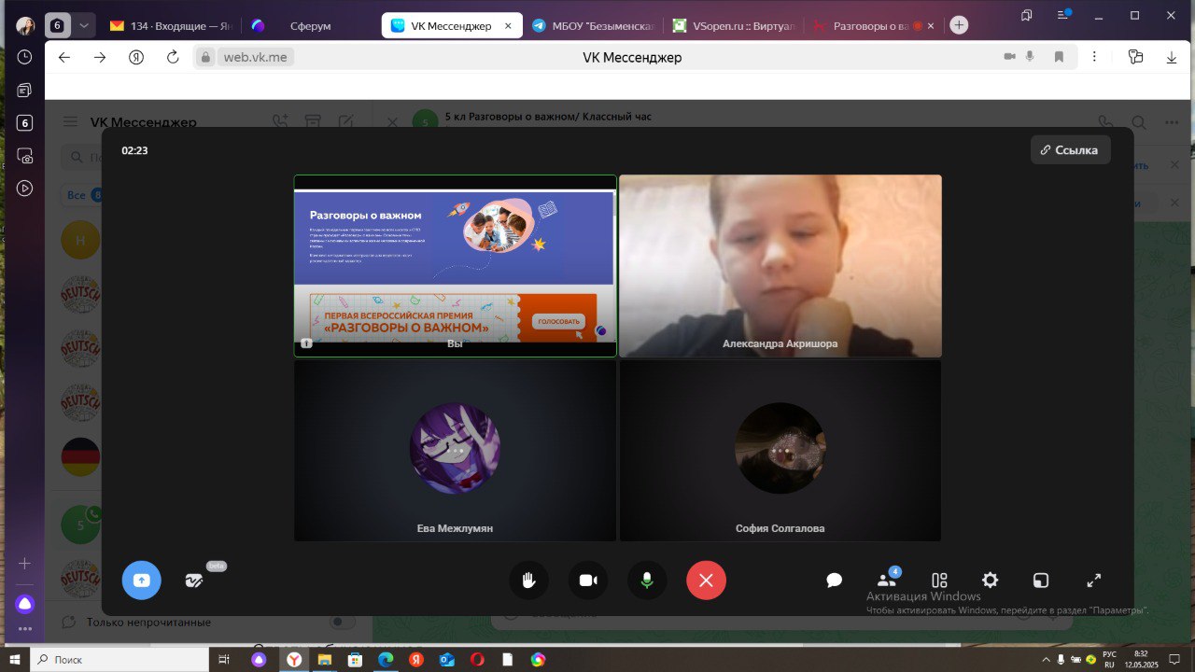
Task: Toggle Только непрочитанные switch
Action: click(342, 622)
